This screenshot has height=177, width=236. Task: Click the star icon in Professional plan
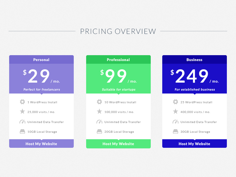point(99,112)
